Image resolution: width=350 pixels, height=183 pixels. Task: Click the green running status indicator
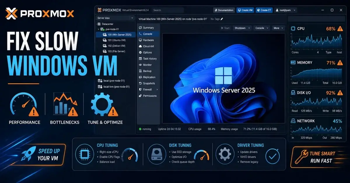click(x=140, y=129)
